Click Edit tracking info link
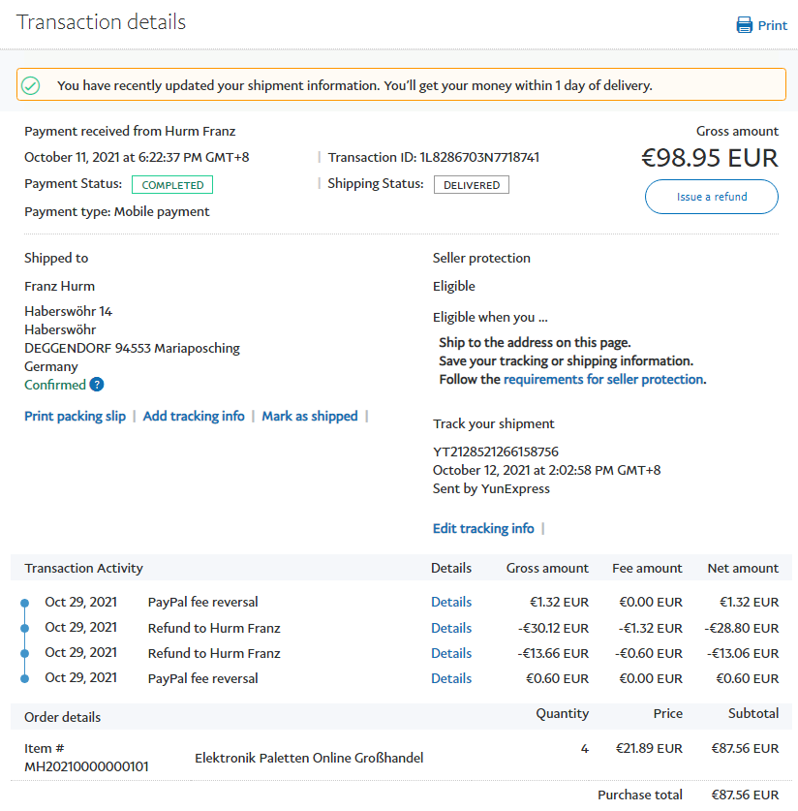This screenshot has height=811, width=798. 483,528
